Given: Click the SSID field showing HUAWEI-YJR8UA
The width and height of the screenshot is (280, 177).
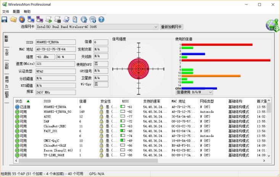Looking at the screenshot, I should pos(56,42).
